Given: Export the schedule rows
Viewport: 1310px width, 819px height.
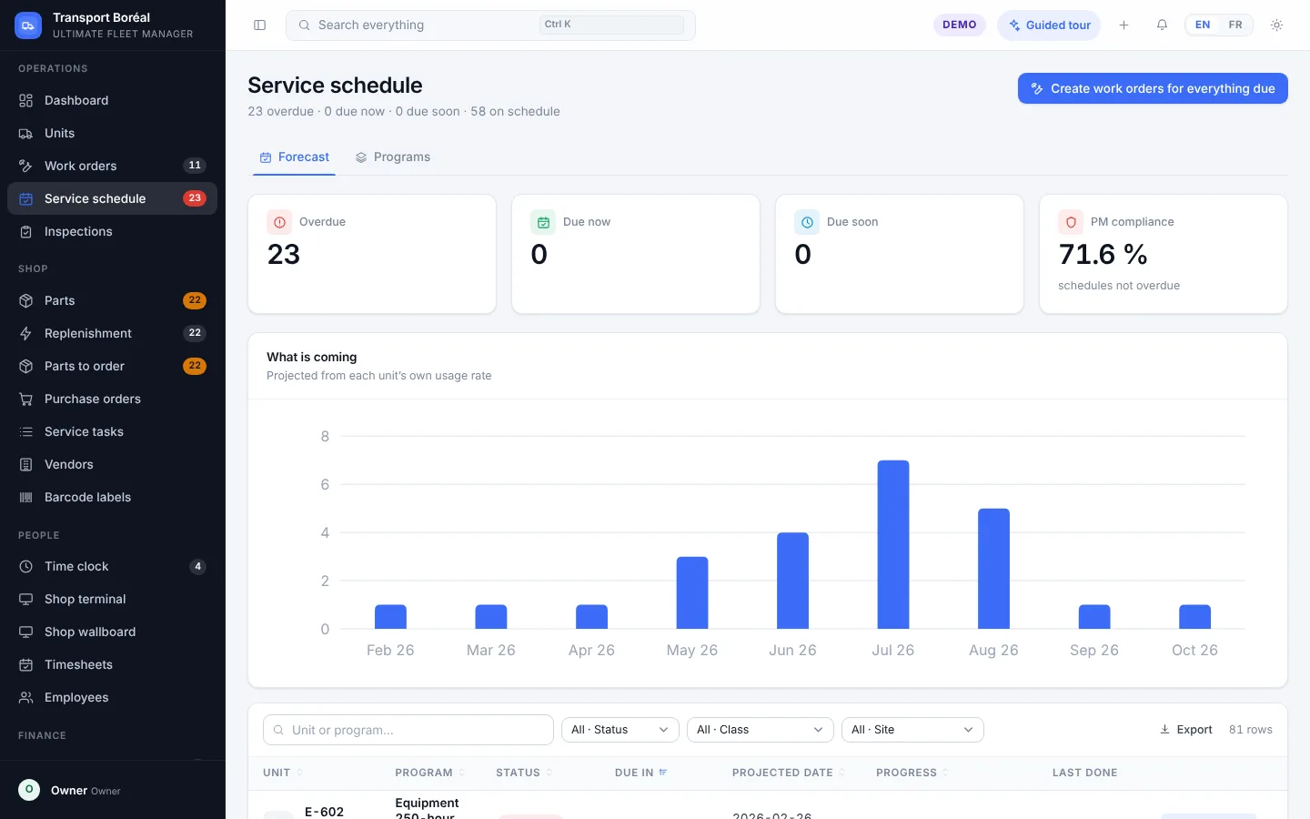Looking at the screenshot, I should click(x=1185, y=730).
